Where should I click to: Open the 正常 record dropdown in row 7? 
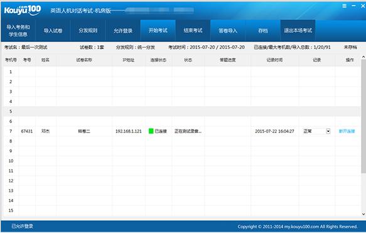pos(328,131)
